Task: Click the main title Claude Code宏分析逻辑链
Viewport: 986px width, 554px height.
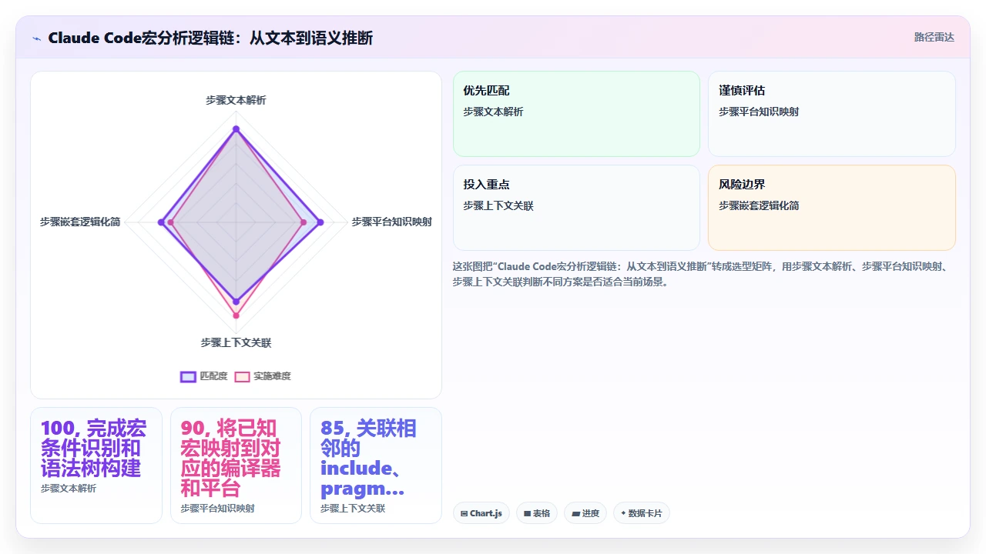Action: click(210, 38)
